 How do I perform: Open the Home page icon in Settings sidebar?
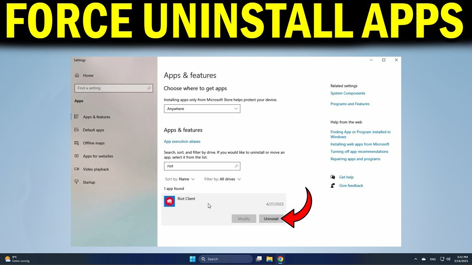(x=77, y=75)
